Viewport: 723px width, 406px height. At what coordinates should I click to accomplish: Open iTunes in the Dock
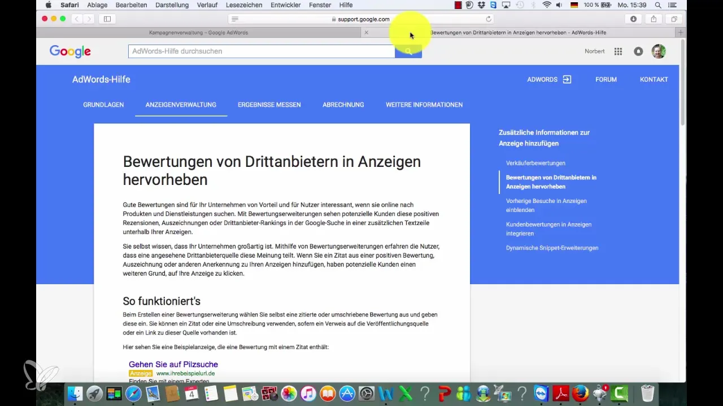point(308,393)
